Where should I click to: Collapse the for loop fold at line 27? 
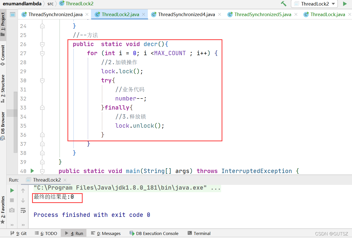pos(42,53)
